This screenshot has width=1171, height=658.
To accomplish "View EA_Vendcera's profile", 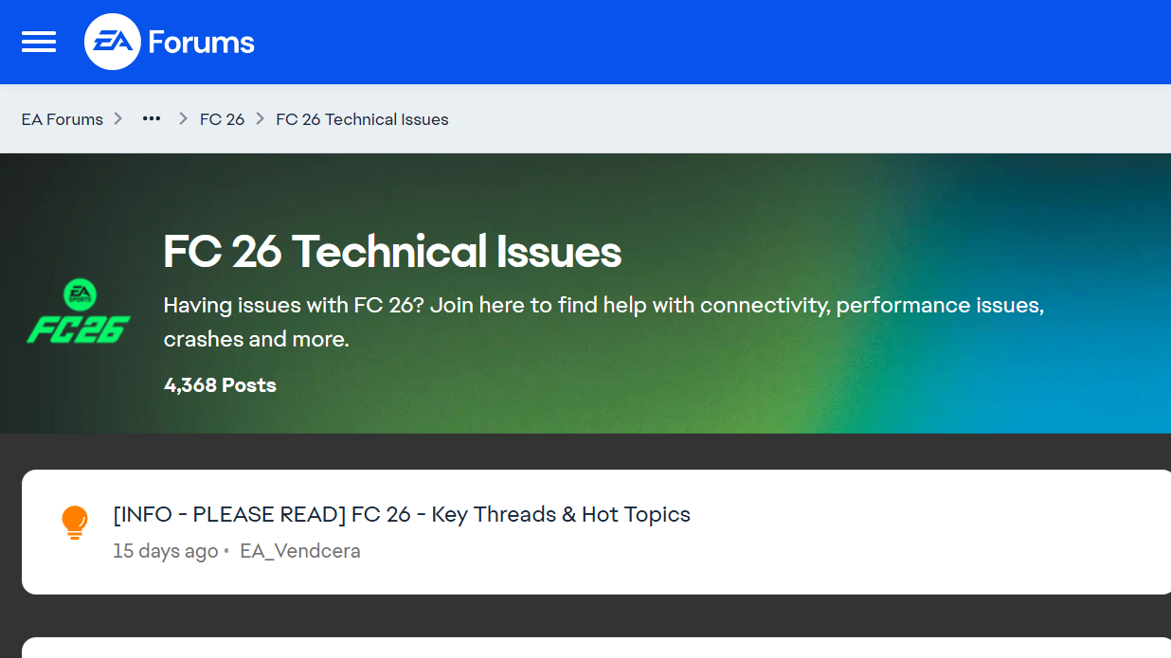I will [299, 551].
